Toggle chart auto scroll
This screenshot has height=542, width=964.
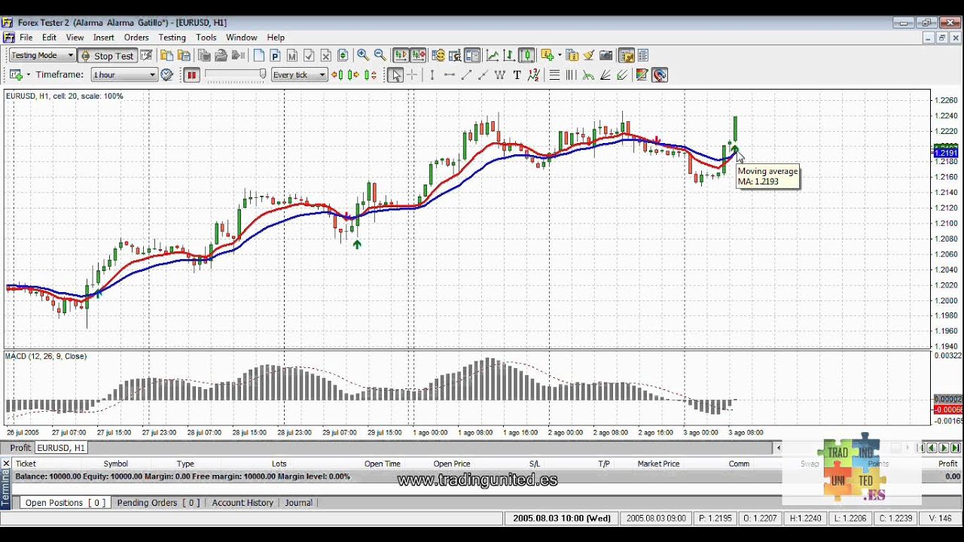(401, 55)
